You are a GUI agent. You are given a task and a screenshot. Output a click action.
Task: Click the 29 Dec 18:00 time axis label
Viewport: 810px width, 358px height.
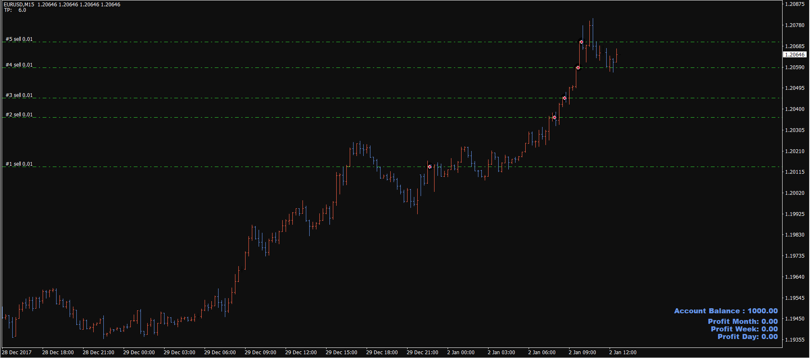coord(382,353)
